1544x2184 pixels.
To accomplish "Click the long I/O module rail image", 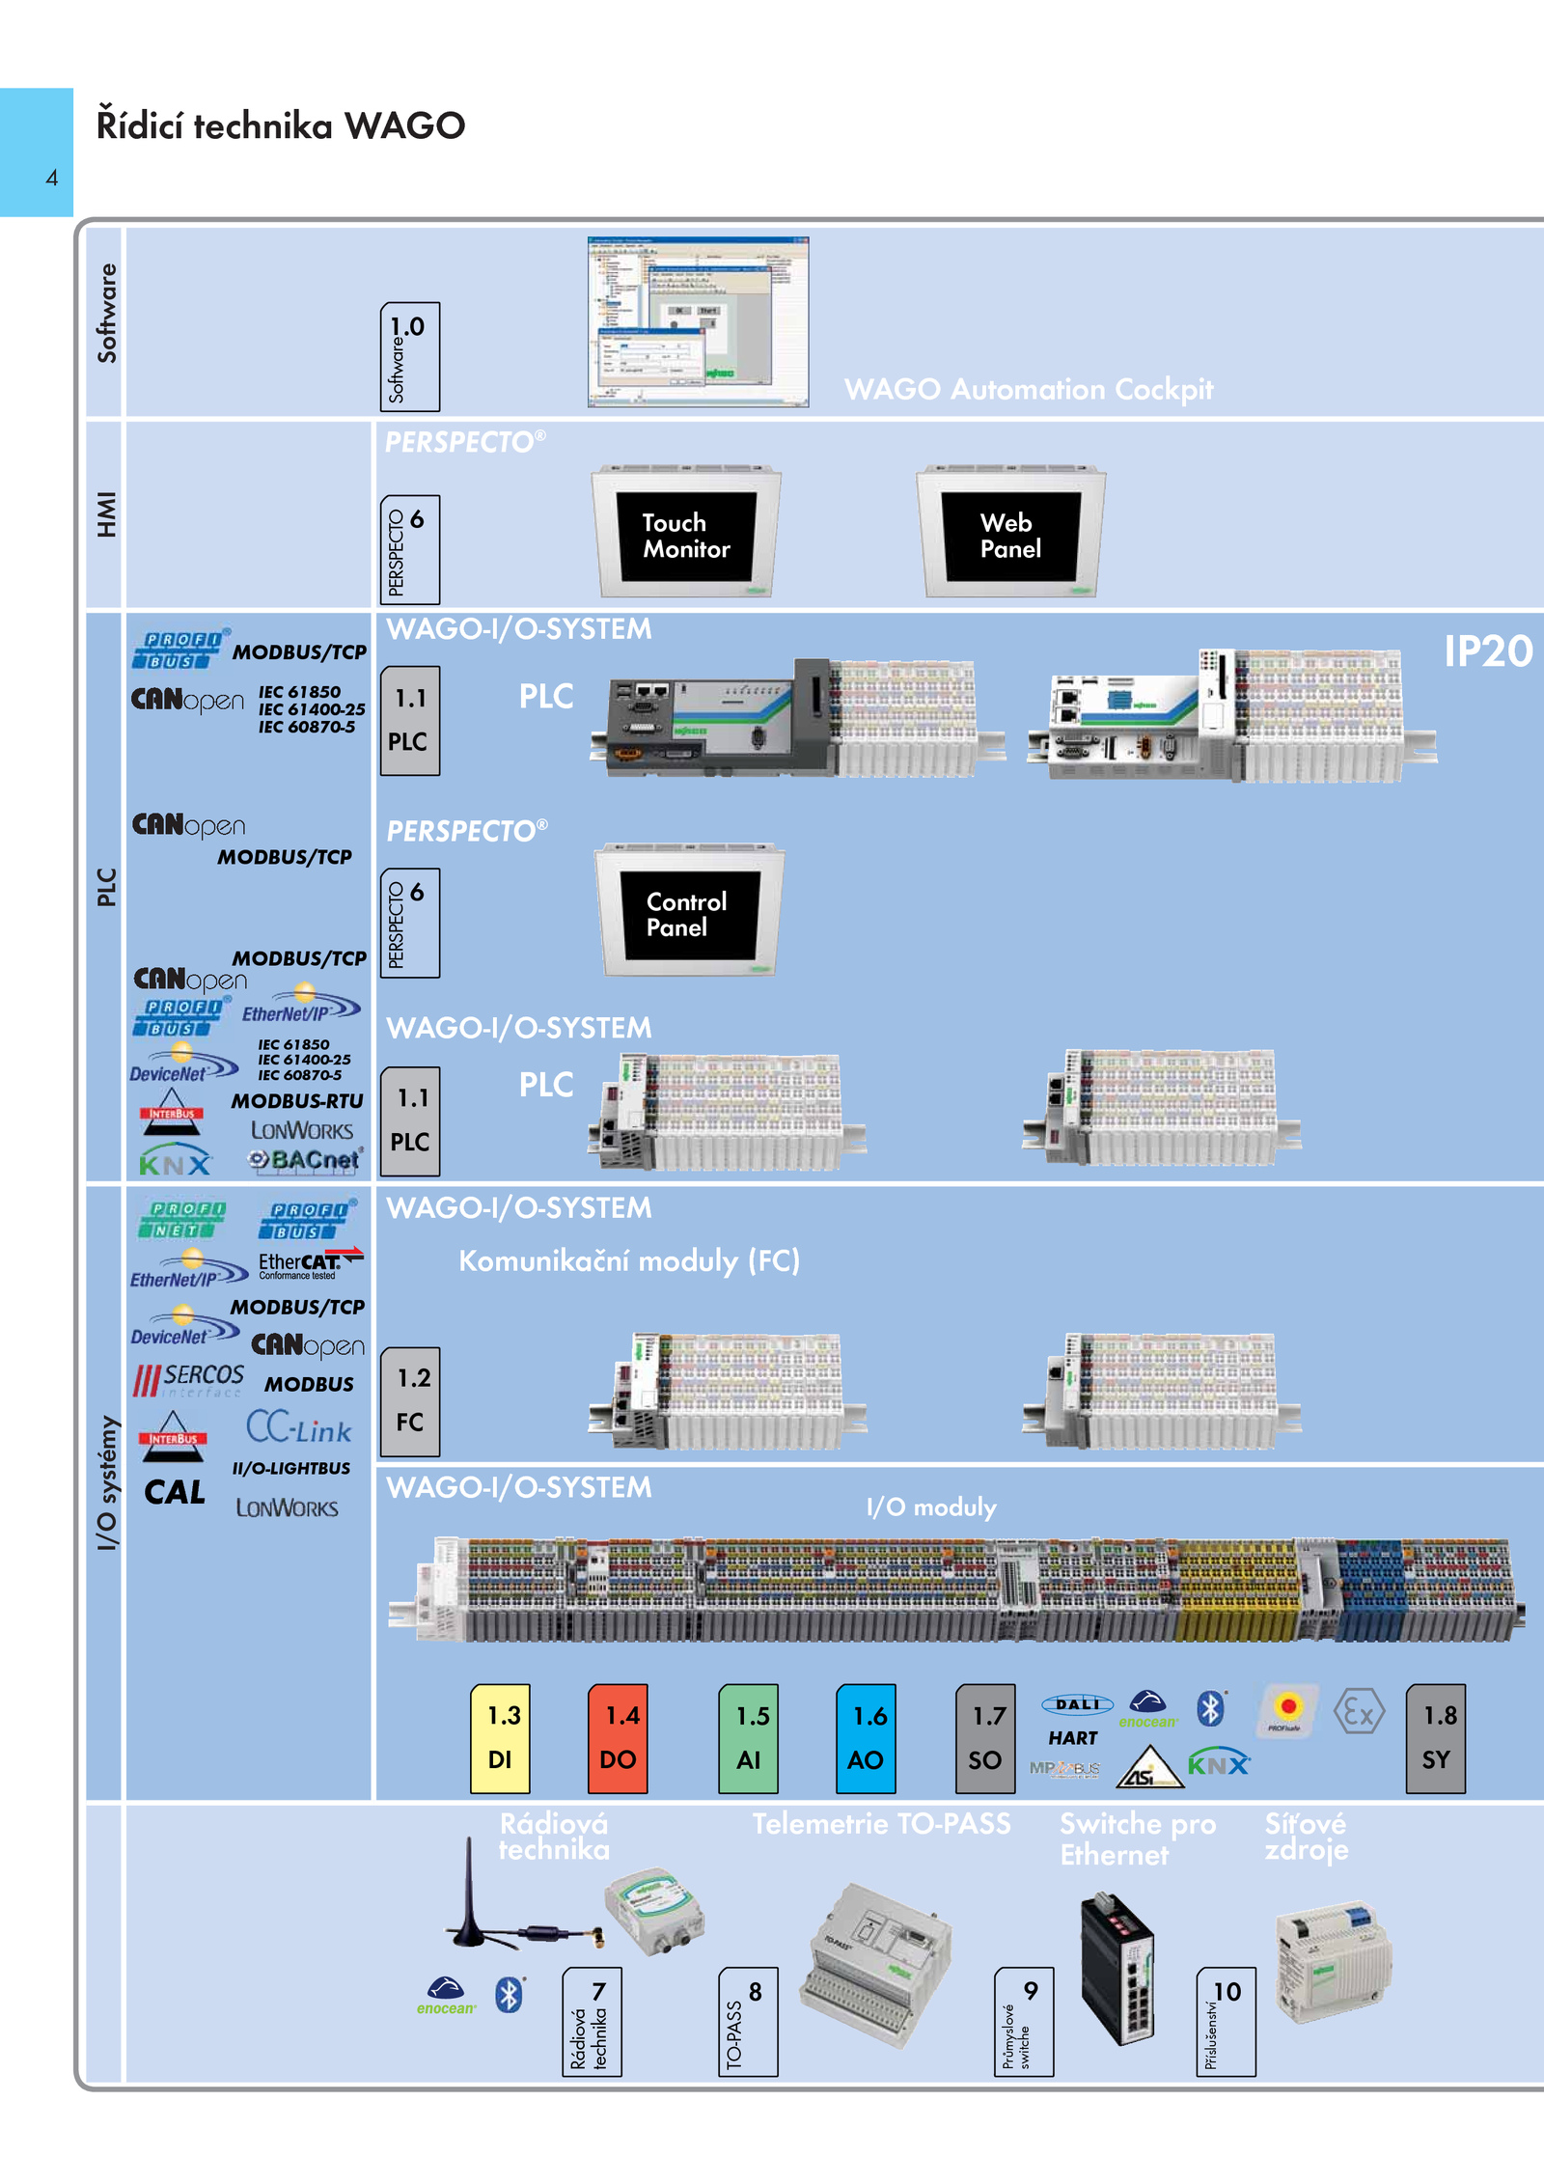I will coord(956,1590).
